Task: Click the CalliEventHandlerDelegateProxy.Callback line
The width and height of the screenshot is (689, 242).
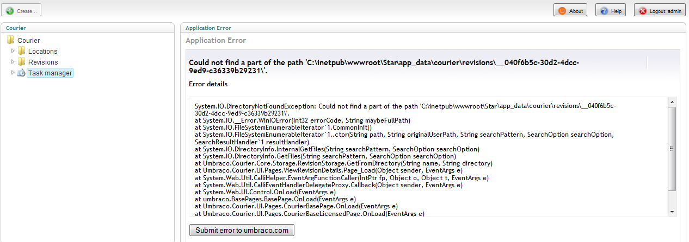Action: [x=329, y=184]
